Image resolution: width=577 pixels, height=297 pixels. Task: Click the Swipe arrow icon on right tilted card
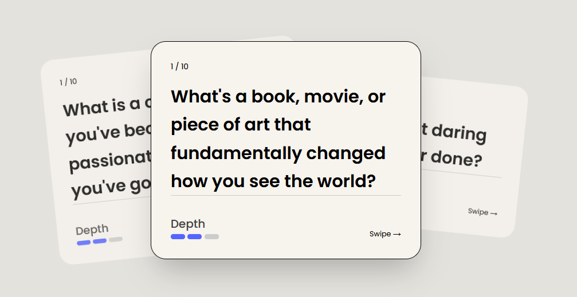493,213
